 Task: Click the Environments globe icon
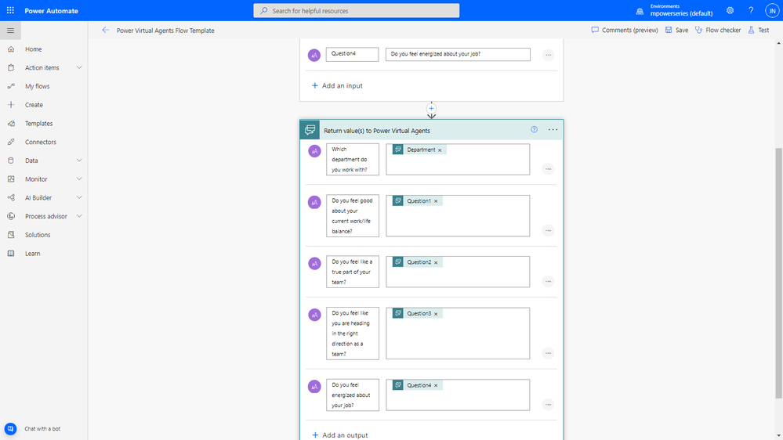[640, 11]
